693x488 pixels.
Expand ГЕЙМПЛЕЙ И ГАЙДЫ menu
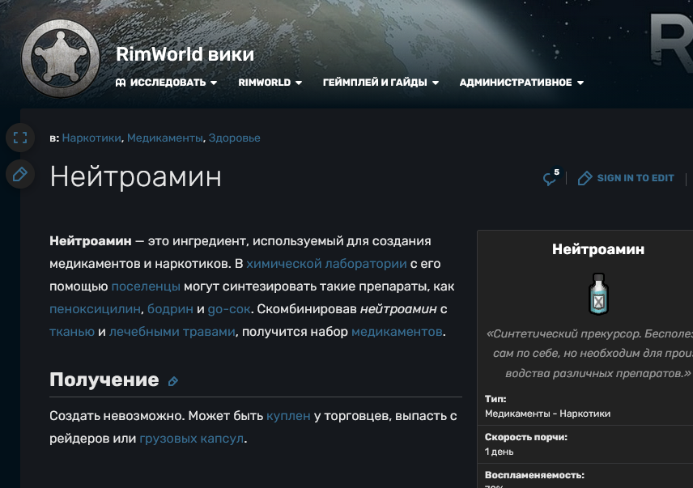coord(381,83)
